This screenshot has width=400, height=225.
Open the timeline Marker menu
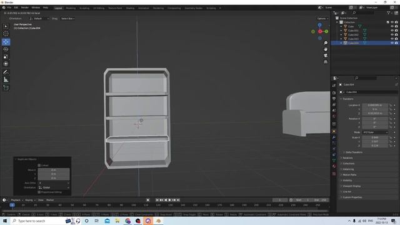50,200
